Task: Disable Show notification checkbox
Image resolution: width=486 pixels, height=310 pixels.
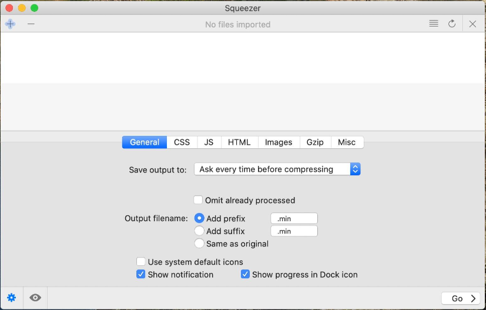Action: (x=140, y=274)
